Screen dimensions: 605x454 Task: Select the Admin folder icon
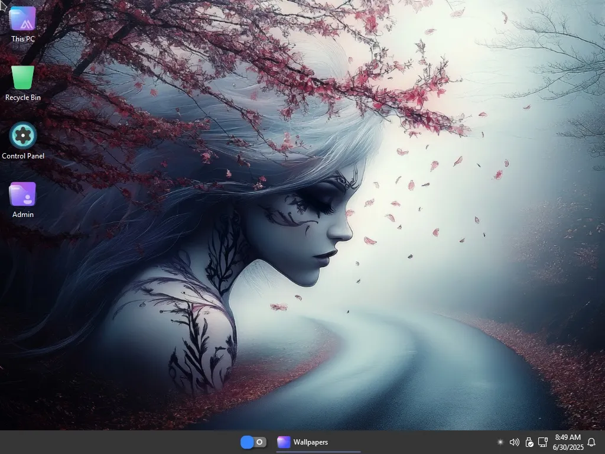[22, 194]
